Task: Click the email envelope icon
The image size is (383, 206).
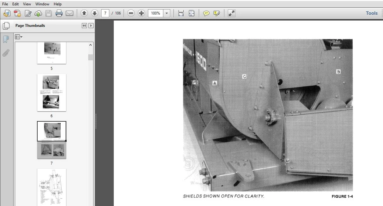Action: 69,13
